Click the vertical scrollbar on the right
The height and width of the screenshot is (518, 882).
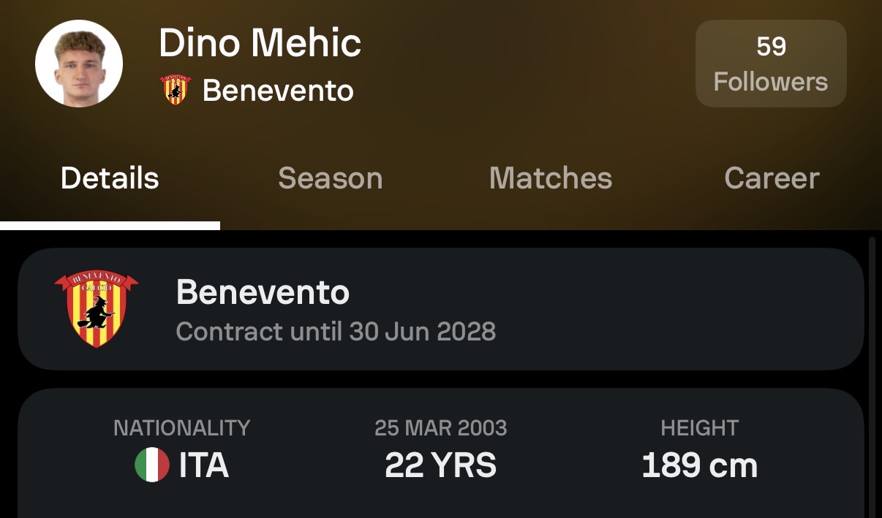point(871,373)
